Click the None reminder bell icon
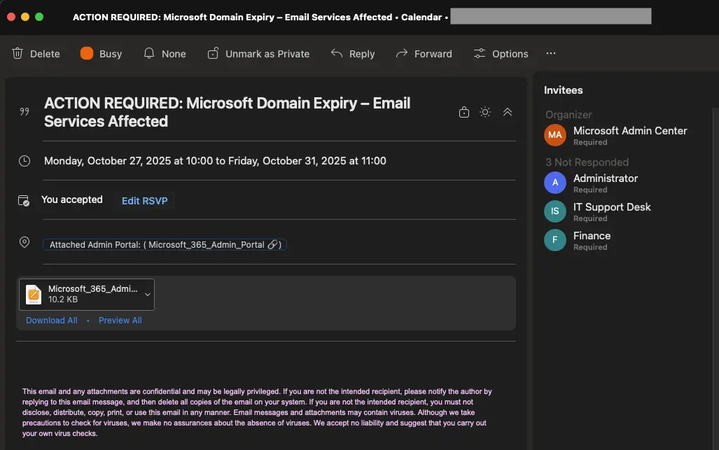Screen dimensions: 719x450 149,54
